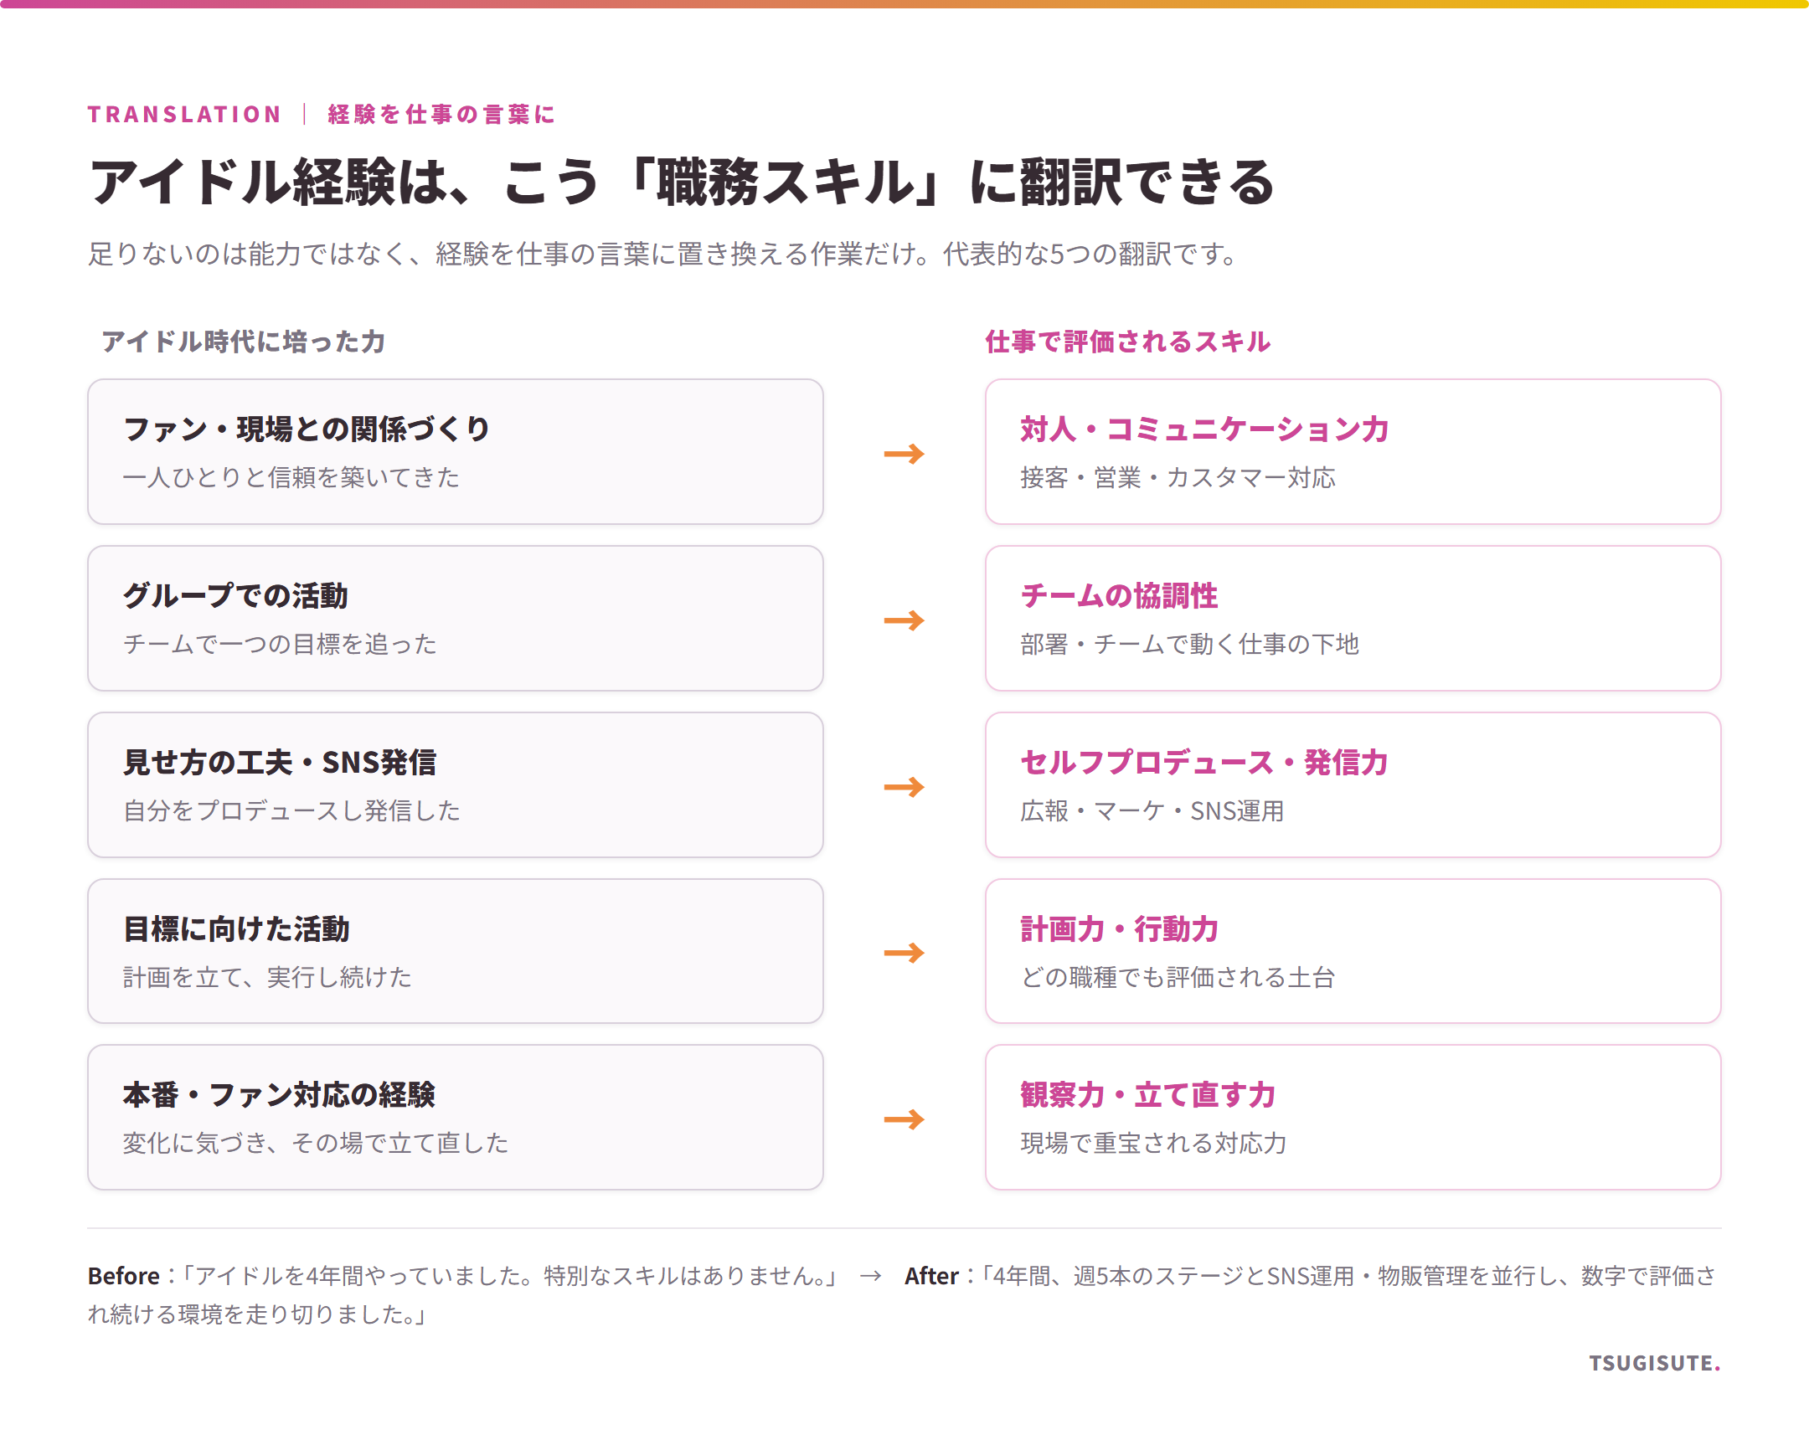Click arrow pointing to '観察力・立て直す力'
Screen dimensions: 1809x1440
point(904,1119)
